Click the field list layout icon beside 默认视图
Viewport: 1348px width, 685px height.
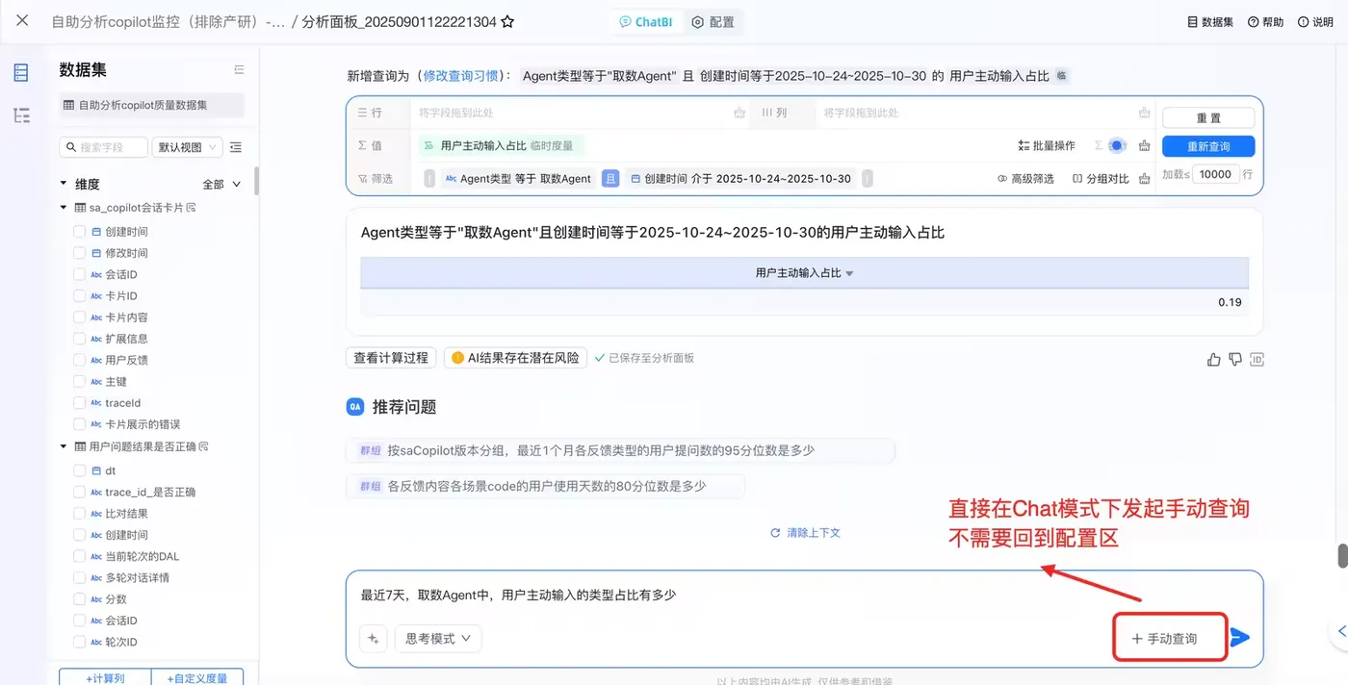236,147
